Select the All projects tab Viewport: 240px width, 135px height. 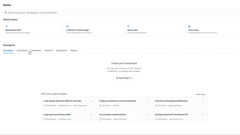click(x=8, y=51)
